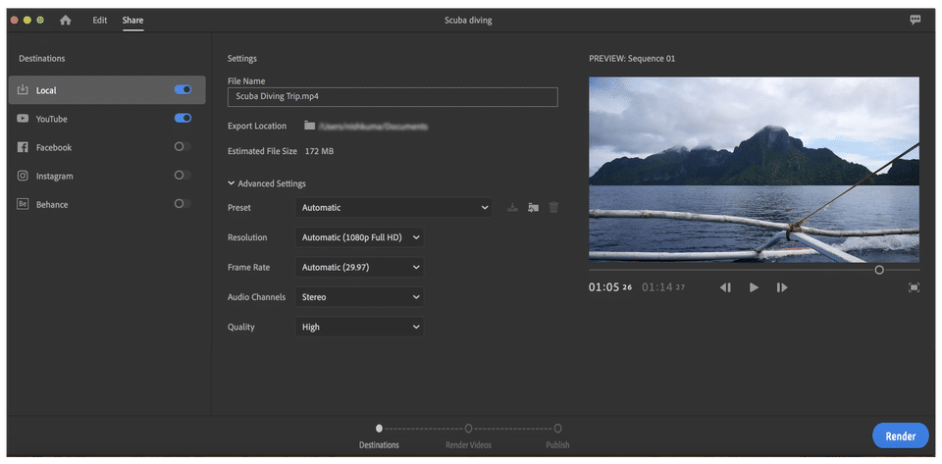
Task: Click the preview playhead scrubber handle
Action: click(879, 270)
